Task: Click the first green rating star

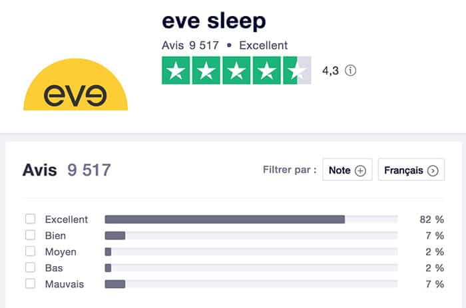Action: [x=176, y=71]
